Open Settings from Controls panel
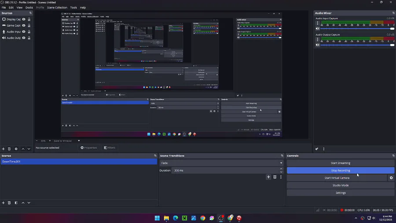Image resolution: width=396 pixels, height=223 pixels. (x=341, y=193)
